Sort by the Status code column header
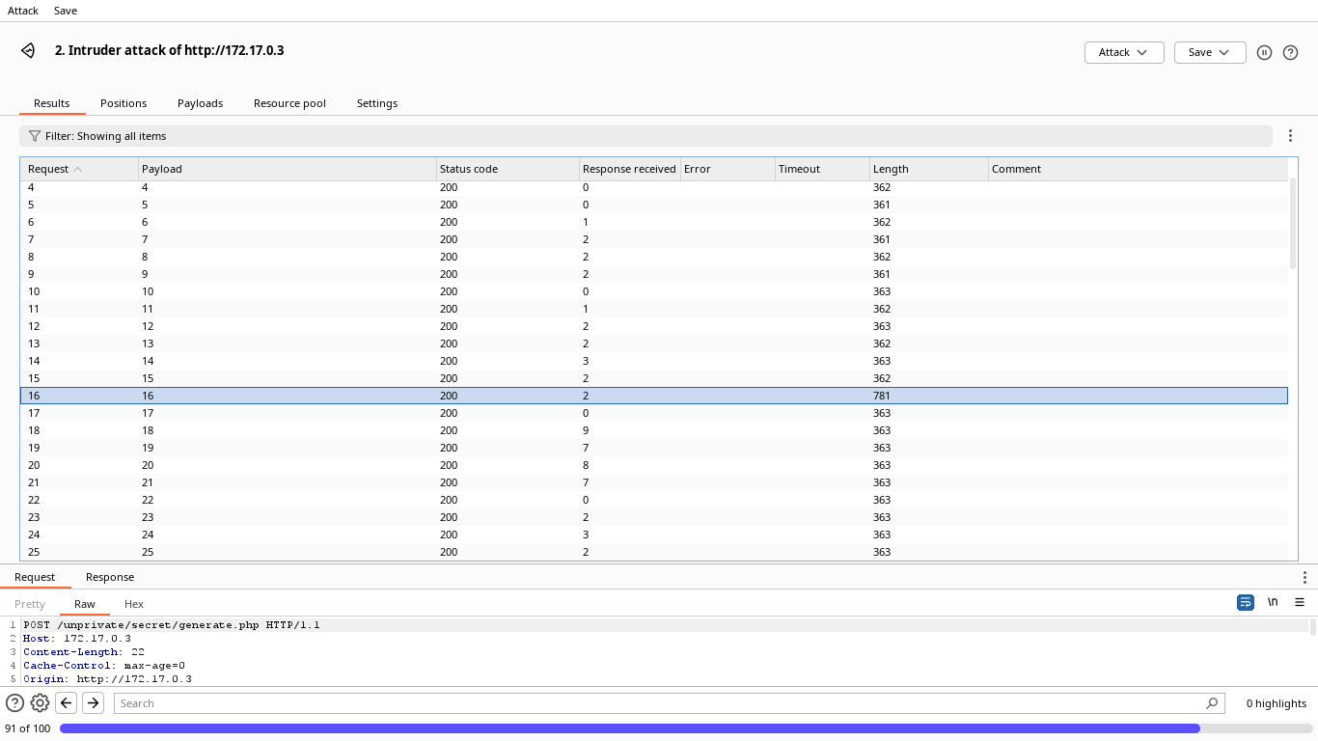 pyautogui.click(x=508, y=169)
